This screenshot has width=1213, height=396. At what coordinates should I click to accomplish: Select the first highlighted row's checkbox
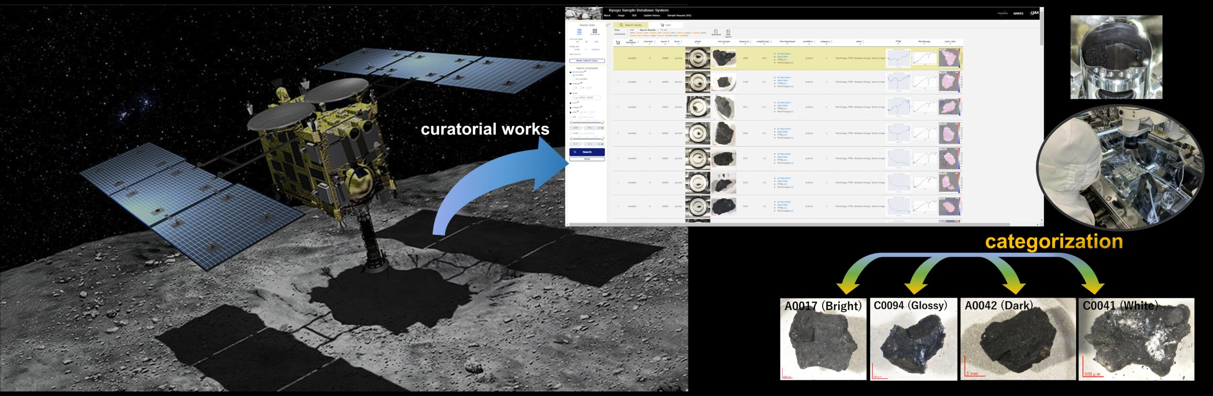click(x=618, y=58)
